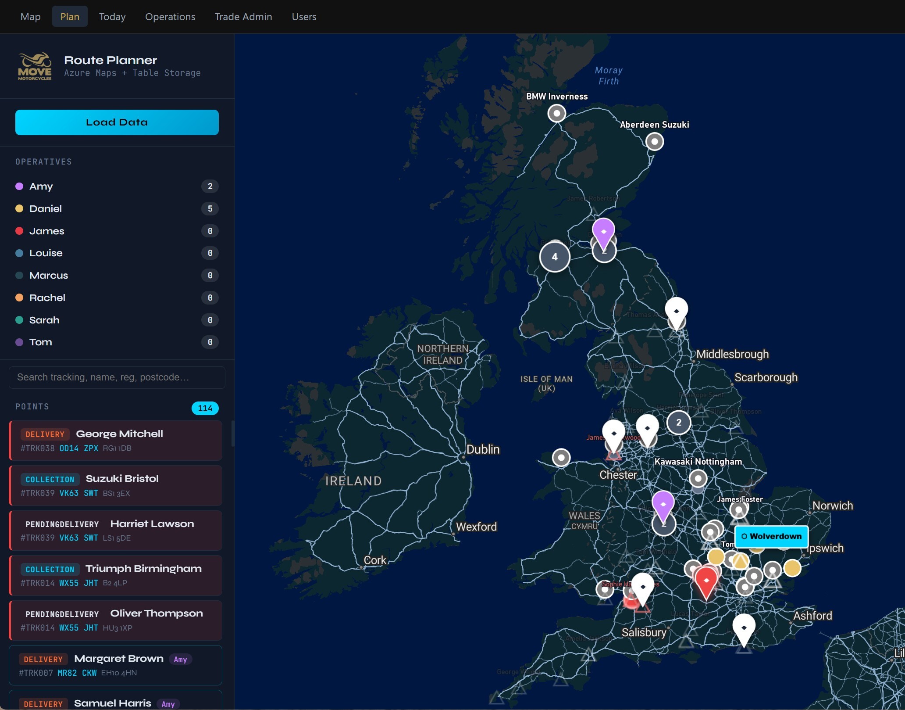Click the James Foster map marker

[739, 510]
